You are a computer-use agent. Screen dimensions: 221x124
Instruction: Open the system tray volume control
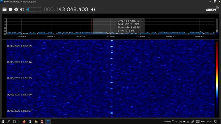pyautogui.click(x=180, y=122)
